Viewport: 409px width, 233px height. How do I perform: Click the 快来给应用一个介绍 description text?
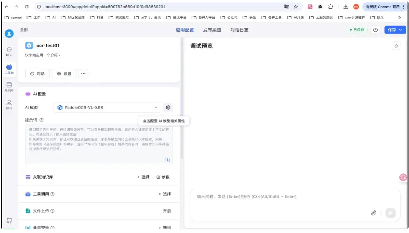(42, 55)
